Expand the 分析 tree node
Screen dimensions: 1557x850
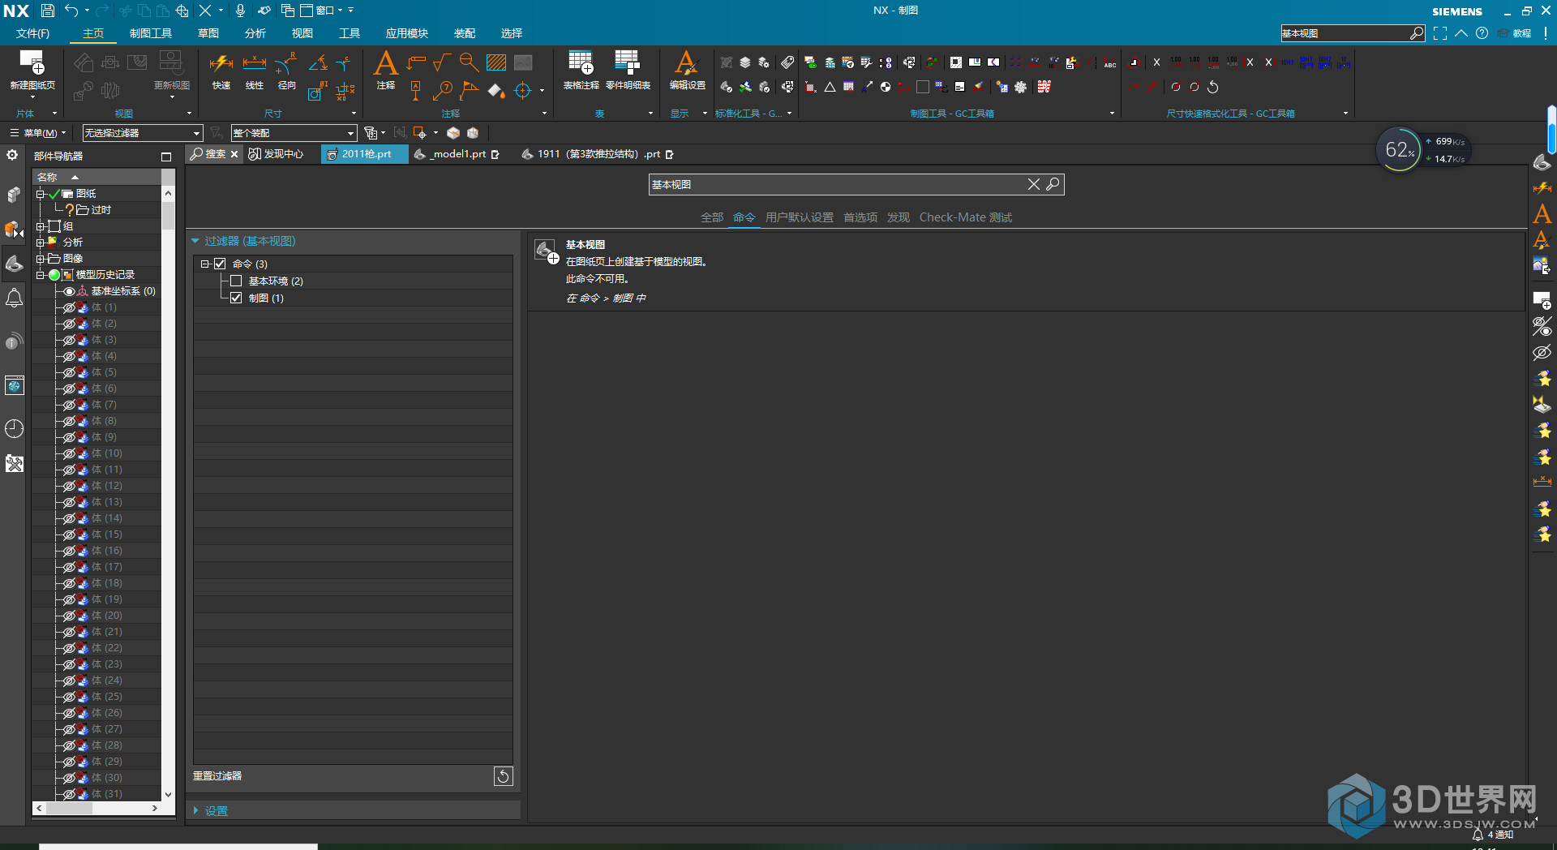click(40, 243)
